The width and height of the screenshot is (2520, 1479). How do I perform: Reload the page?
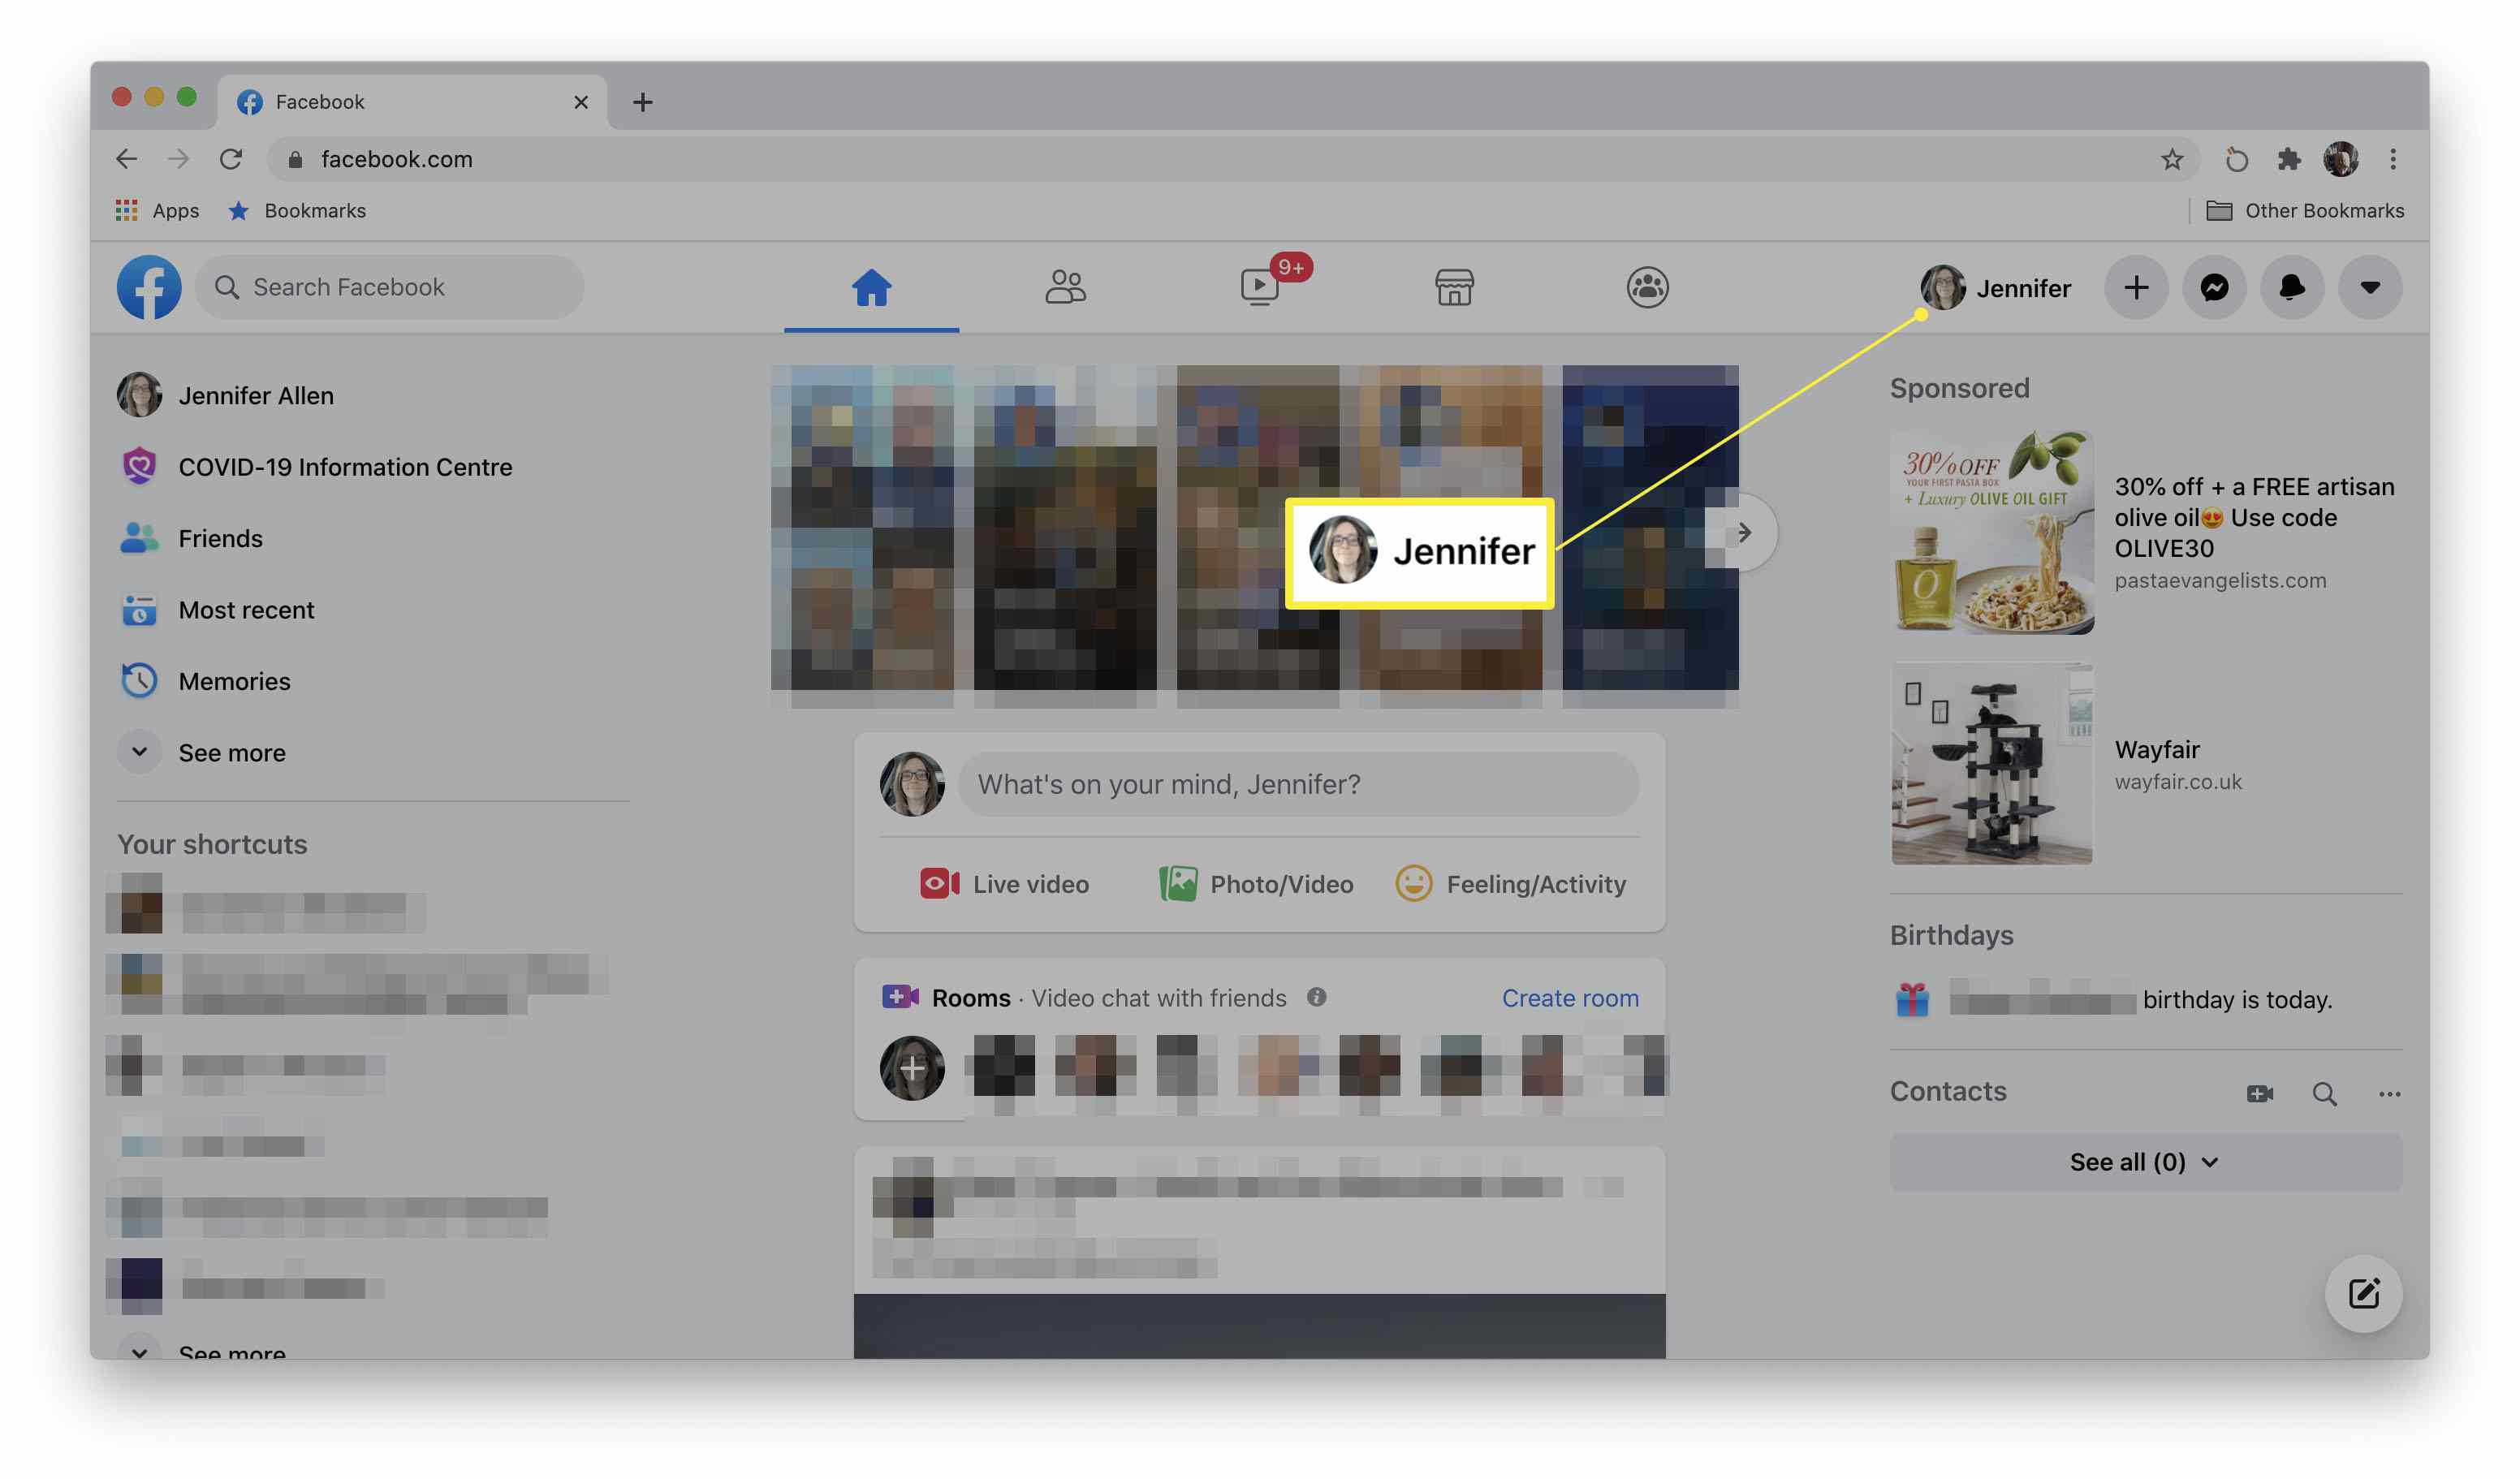(x=231, y=159)
